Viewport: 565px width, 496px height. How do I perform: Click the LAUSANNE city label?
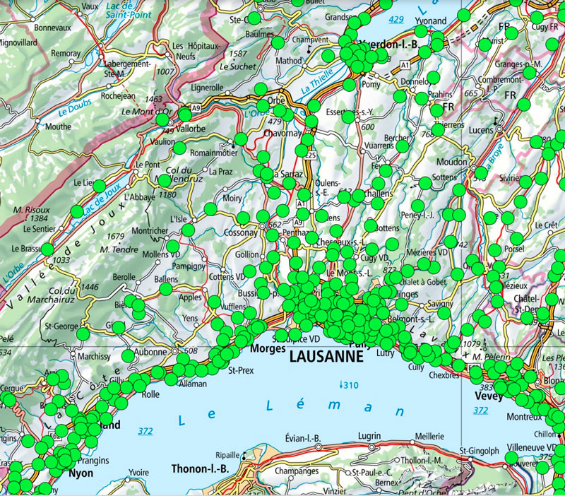click(x=326, y=358)
